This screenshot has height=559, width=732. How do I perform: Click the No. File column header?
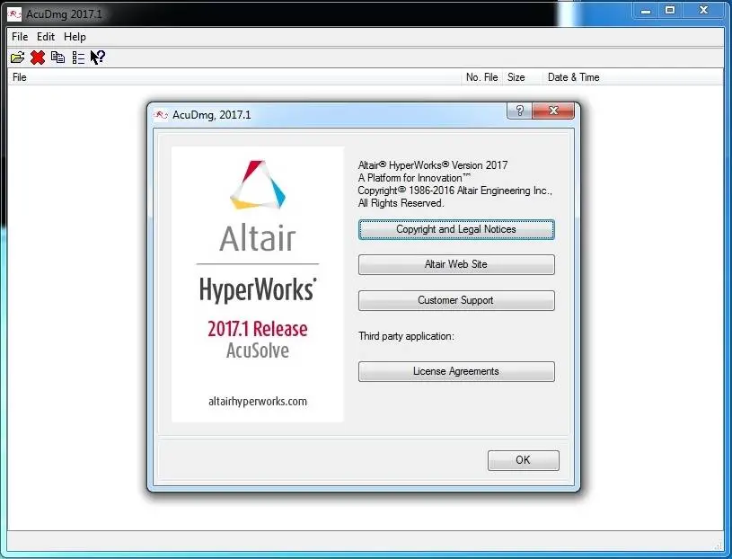(481, 77)
